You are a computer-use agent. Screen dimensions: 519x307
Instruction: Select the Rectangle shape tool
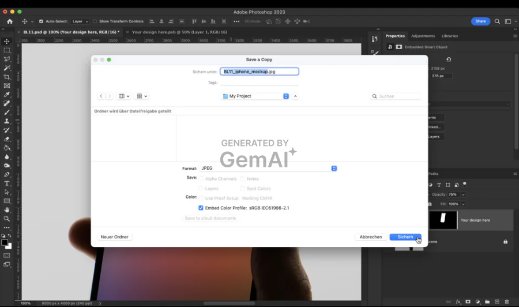pyautogui.click(x=6, y=201)
